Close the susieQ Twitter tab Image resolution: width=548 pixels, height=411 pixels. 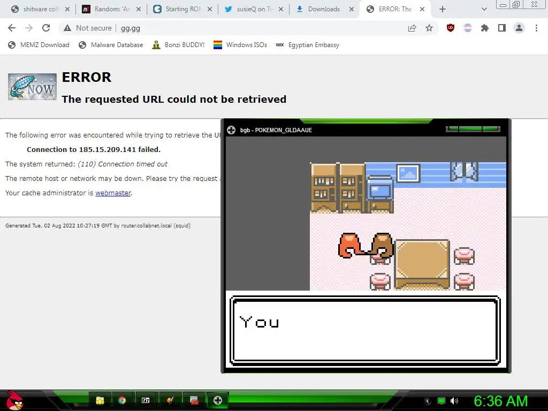tap(280, 9)
